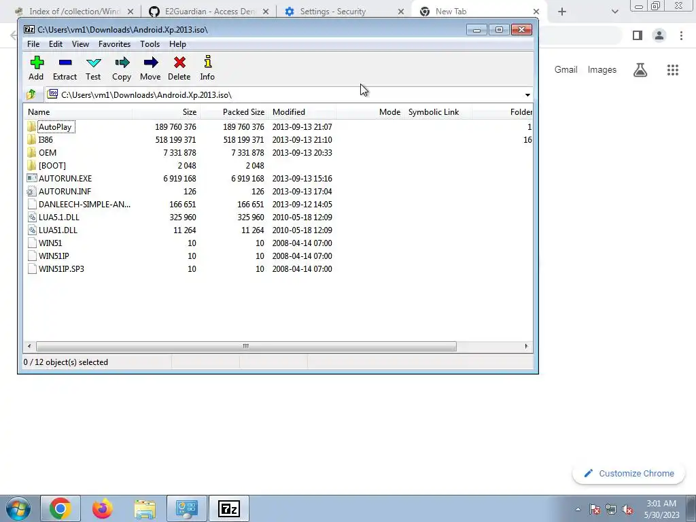Sort by the Size column header
Image resolution: width=696 pixels, height=522 pixels.
click(x=166, y=112)
